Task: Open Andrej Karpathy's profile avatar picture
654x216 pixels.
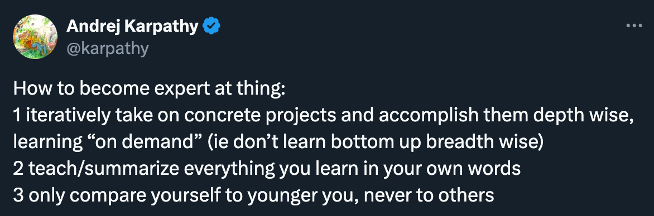Action: [35, 37]
